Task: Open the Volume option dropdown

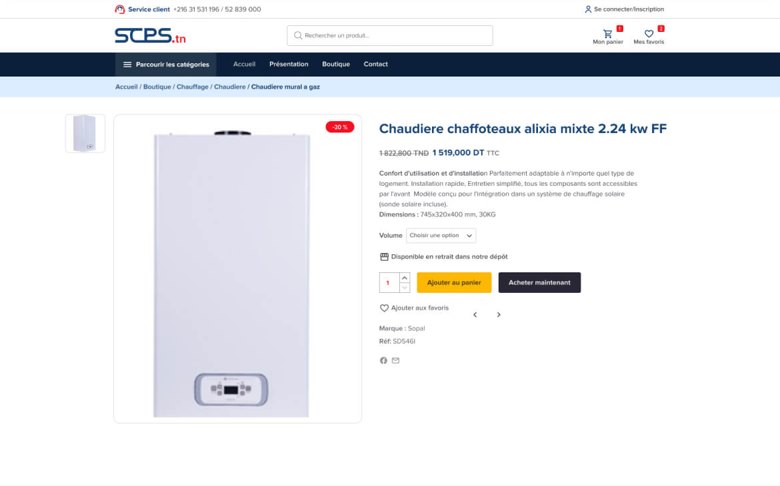Action: [441, 236]
